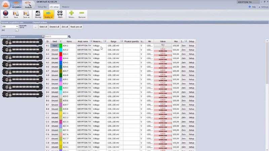
Task: Open the Math module icon
Action: pos(60,14)
